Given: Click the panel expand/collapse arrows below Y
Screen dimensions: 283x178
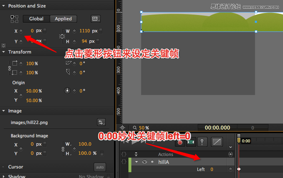Looking at the screenshot, I should click(3, 45).
